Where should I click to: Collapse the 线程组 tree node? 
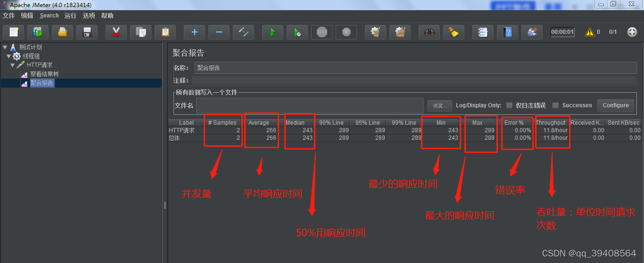[8, 56]
